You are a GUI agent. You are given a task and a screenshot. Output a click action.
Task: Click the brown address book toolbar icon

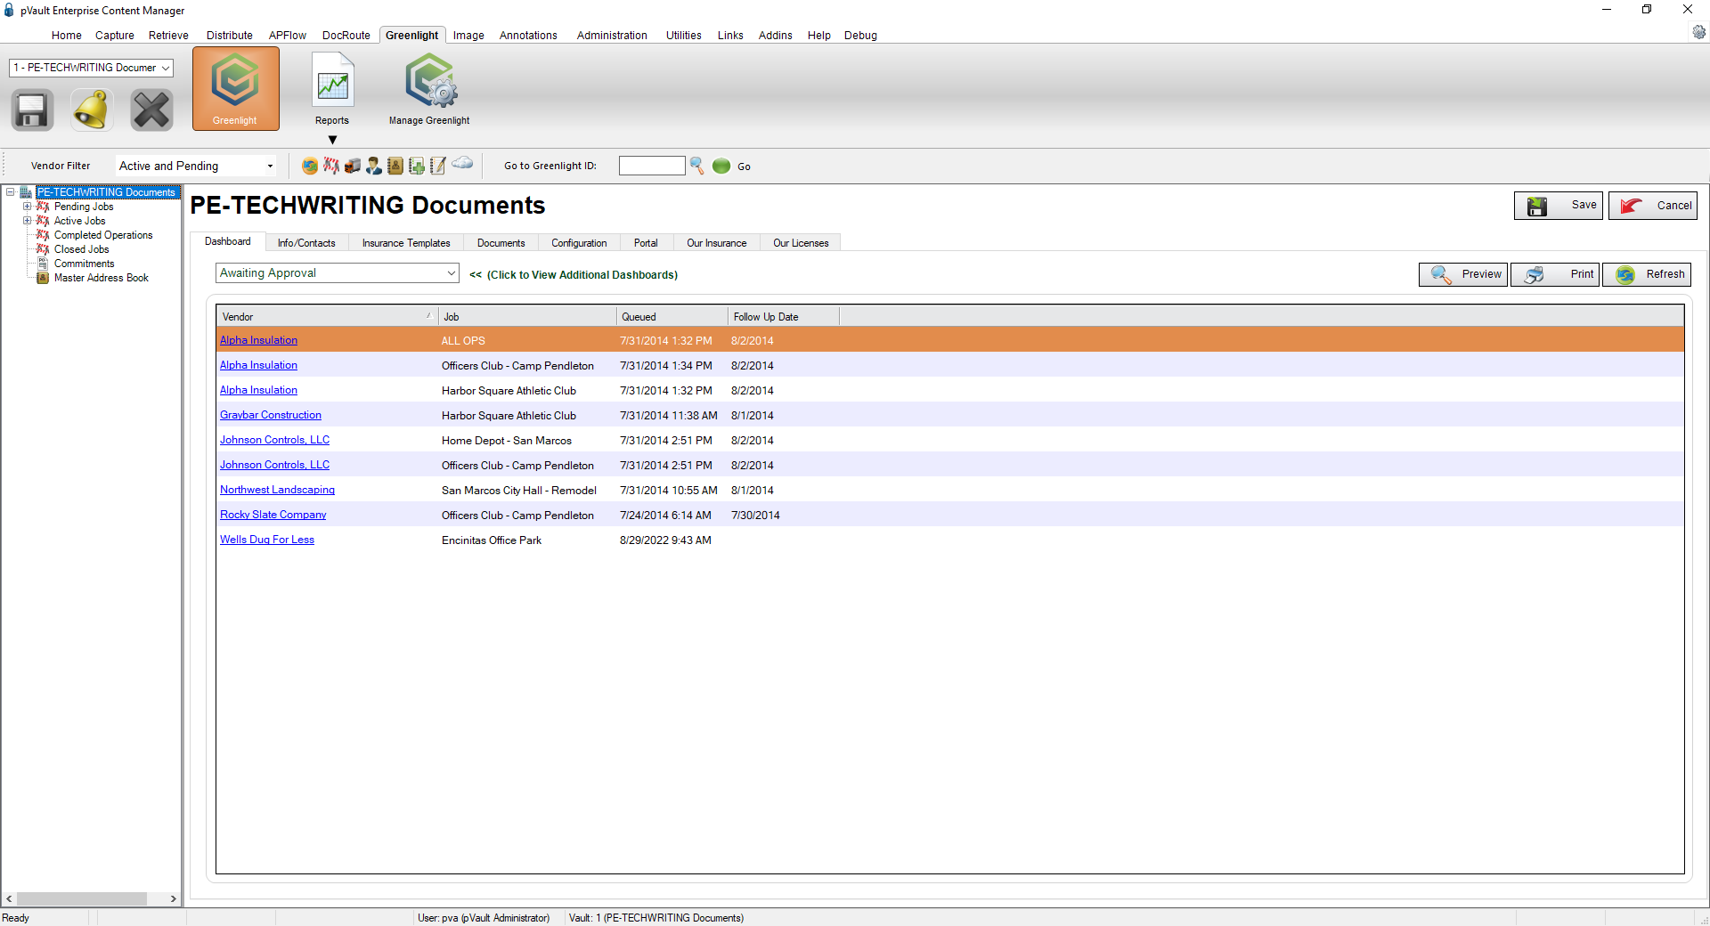395,166
